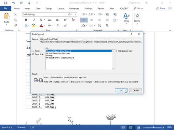The height and width of the screenshot is (130, 174).
Task: Click the Cancel button in Paste Special
Action: click(135, 90)
